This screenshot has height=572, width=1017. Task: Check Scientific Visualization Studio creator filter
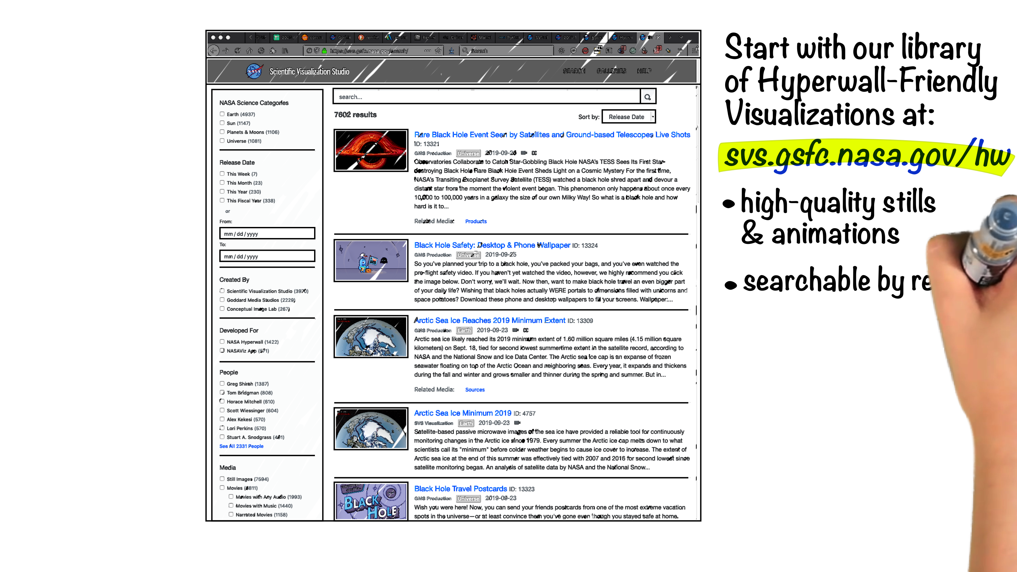point(222,291)
